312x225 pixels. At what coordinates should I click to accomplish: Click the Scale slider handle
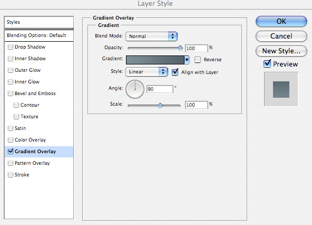click(x=160, y=105)
